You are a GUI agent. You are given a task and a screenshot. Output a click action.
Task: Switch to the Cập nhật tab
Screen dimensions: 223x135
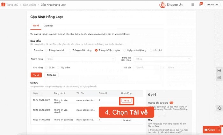pyautogui.click(x=48, y=26)
